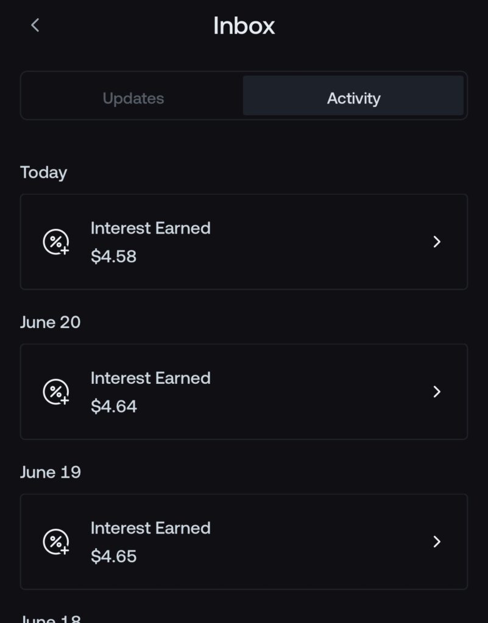The width and height of the screenshot is (488, 623).
Task: Go back using the top-left arrow
Action: (35, 25)
